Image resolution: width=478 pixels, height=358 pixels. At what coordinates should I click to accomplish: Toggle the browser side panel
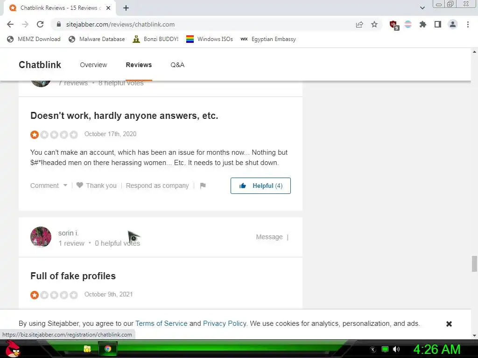(438, 24)
